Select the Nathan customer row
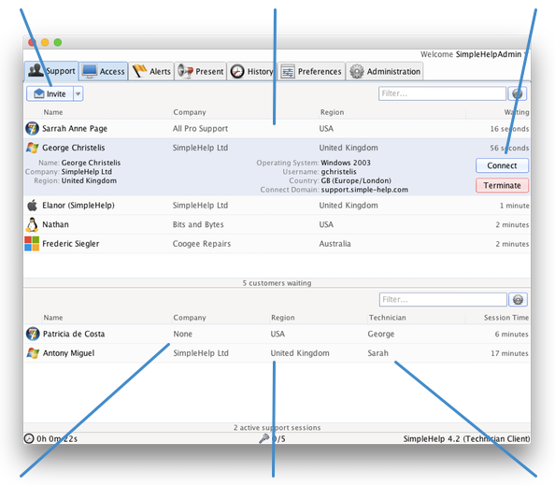555x485 pixels. click(x=277, y=224)
